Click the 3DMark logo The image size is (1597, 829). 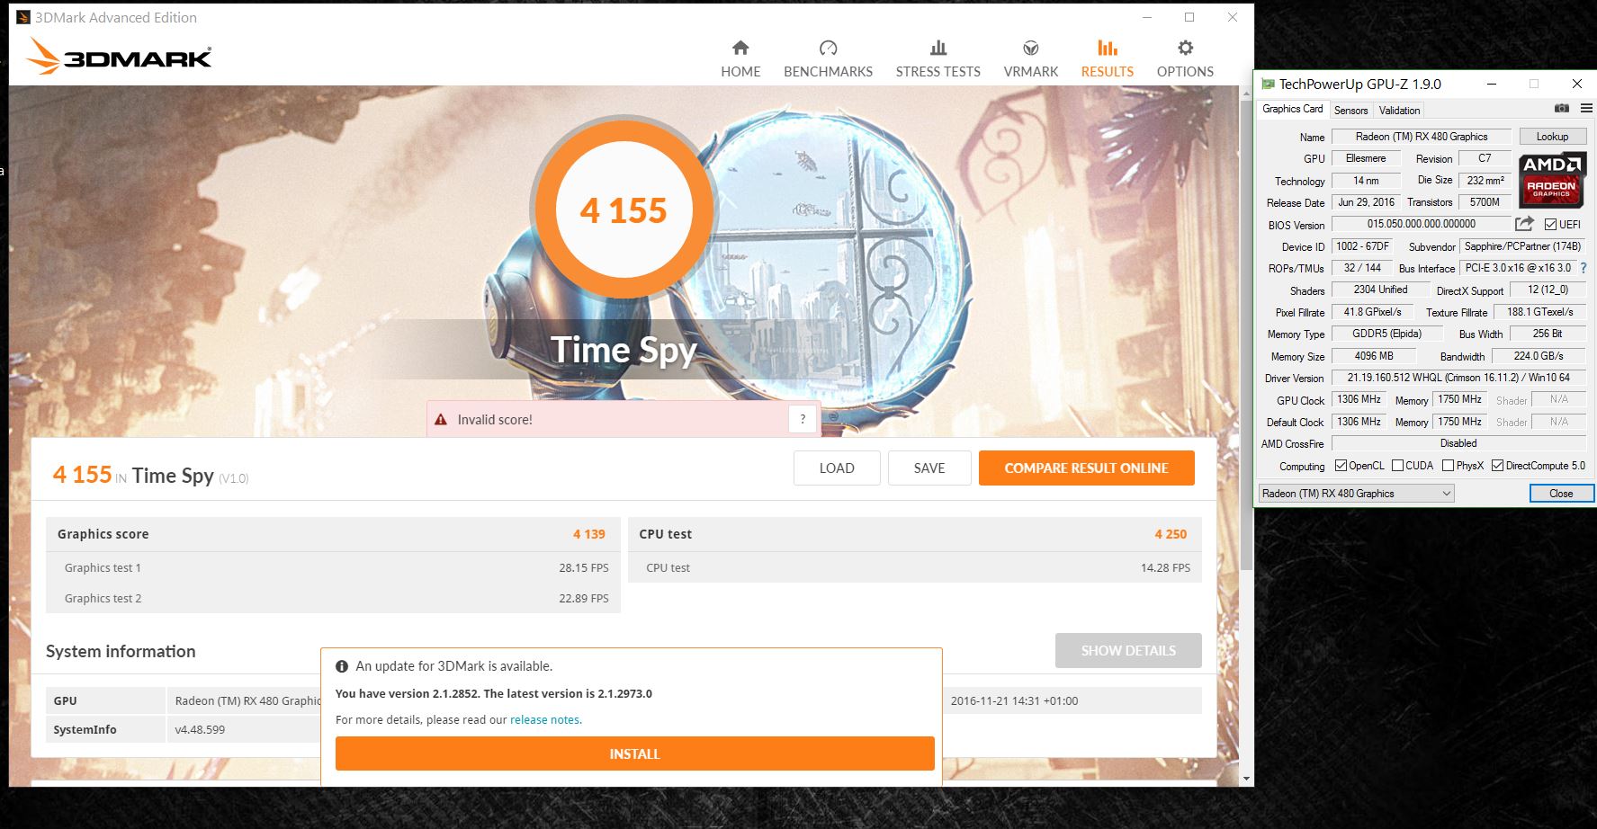(119, 57)
